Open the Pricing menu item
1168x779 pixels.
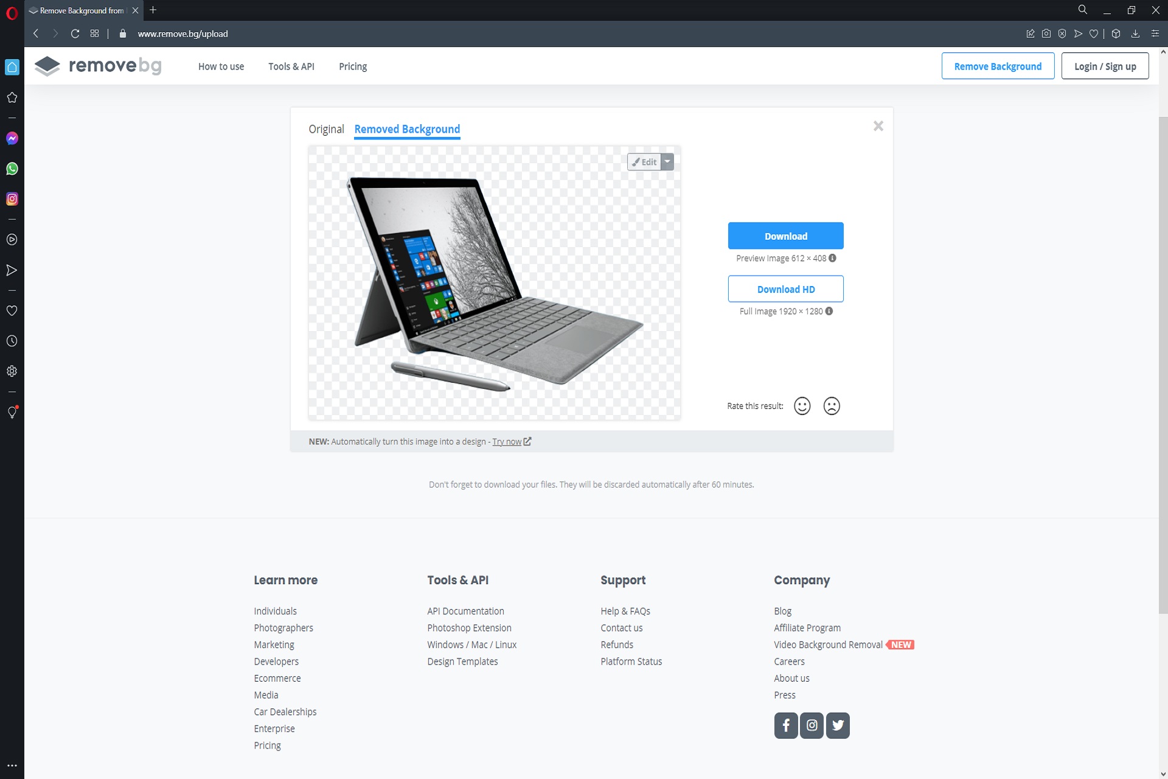[352, 66]
